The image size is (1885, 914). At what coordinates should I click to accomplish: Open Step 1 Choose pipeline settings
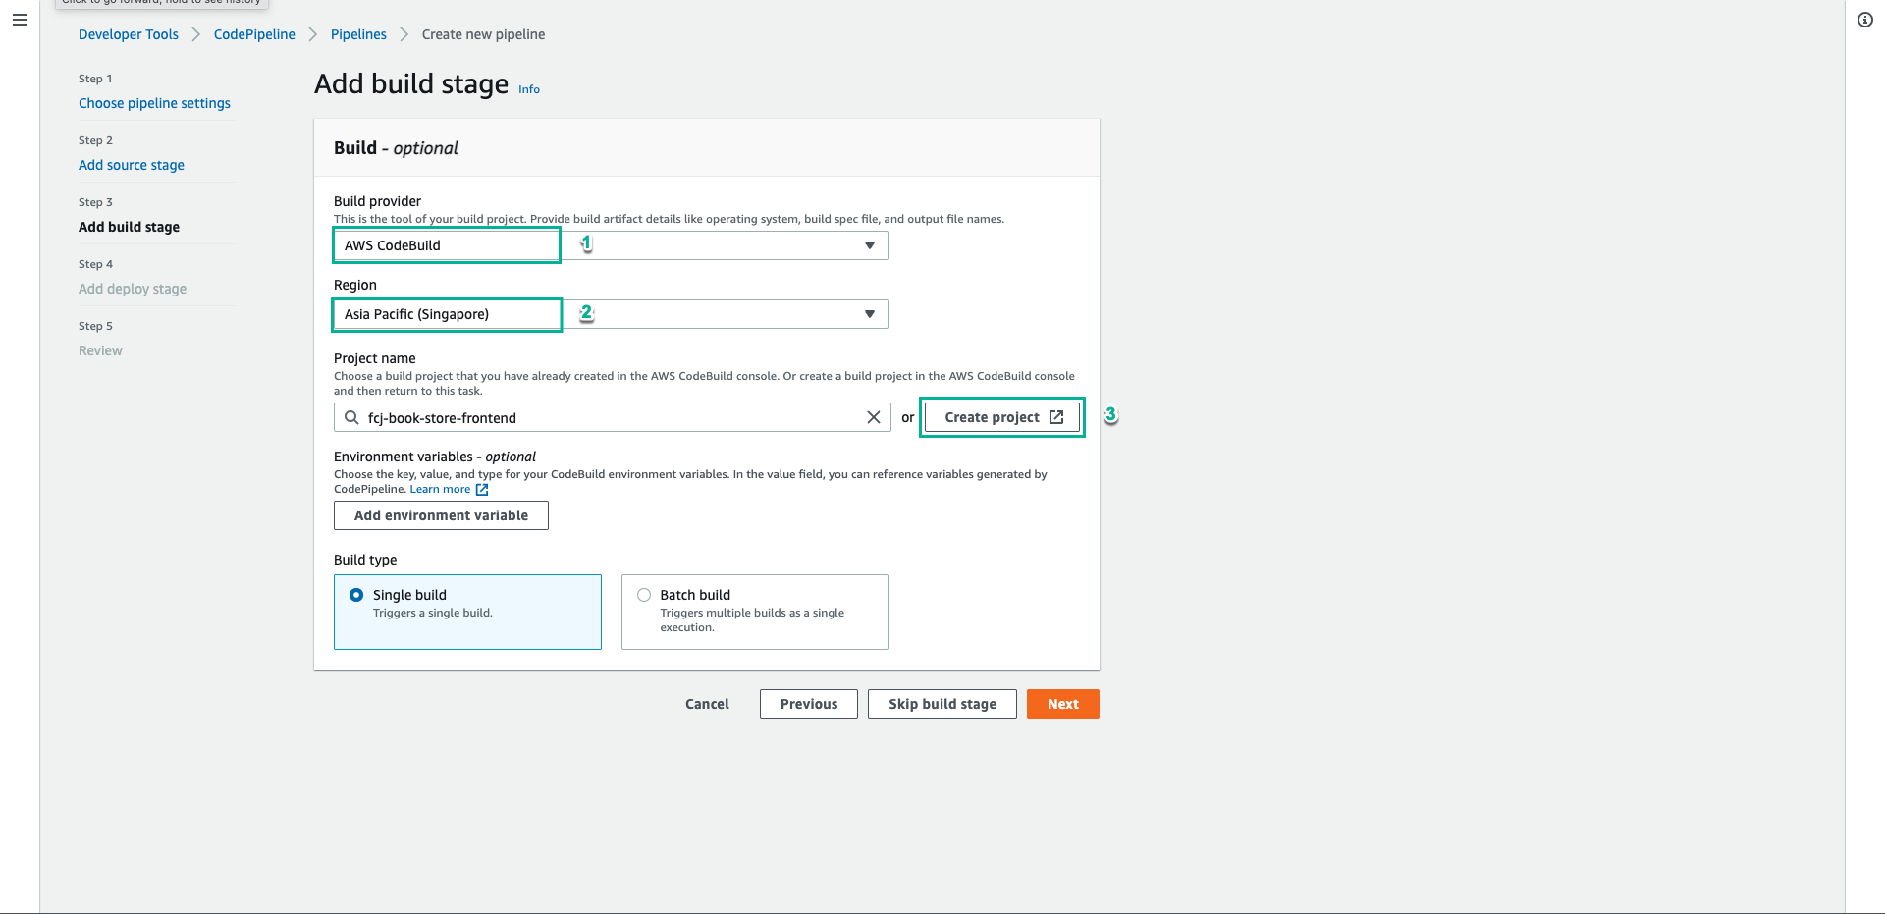pos(154,103)
